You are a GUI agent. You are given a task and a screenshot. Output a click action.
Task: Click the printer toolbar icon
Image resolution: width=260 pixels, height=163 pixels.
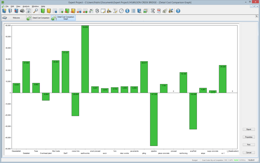coord(22,11)
